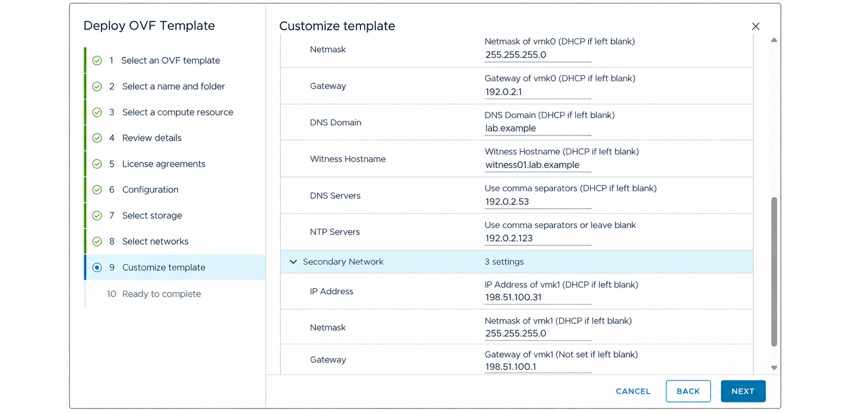Image resolution: width=850 pixels, height=413 pixels.
Task: Click green checkmark beside License agreements
Action: point(97,164)
